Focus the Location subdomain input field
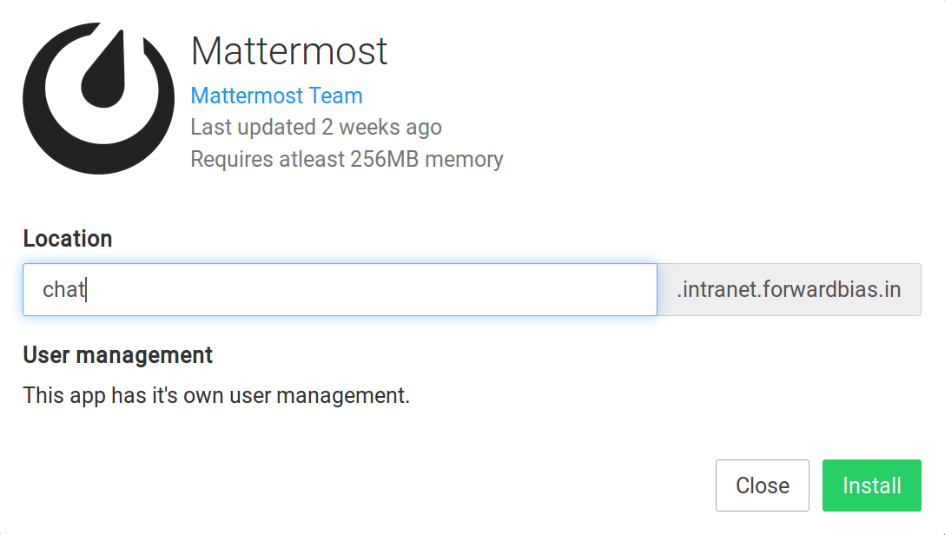Image resolution: width=945 pixels, height=535 pixels. 339,290
